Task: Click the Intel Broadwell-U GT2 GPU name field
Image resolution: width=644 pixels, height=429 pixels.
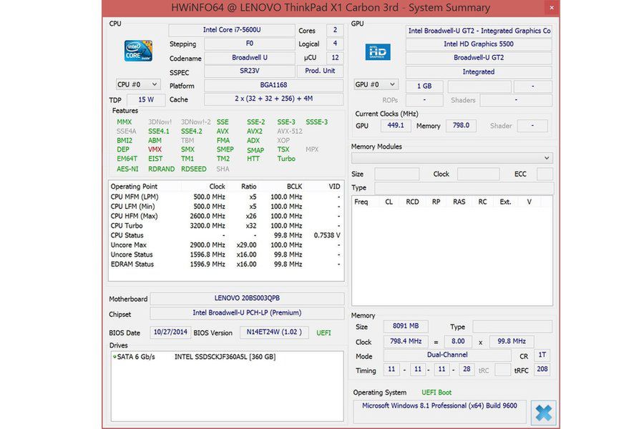Action: [479, 31]
